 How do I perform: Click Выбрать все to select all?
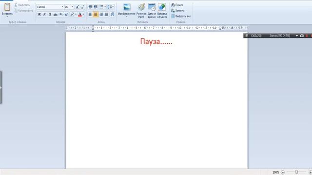(181, 16)
